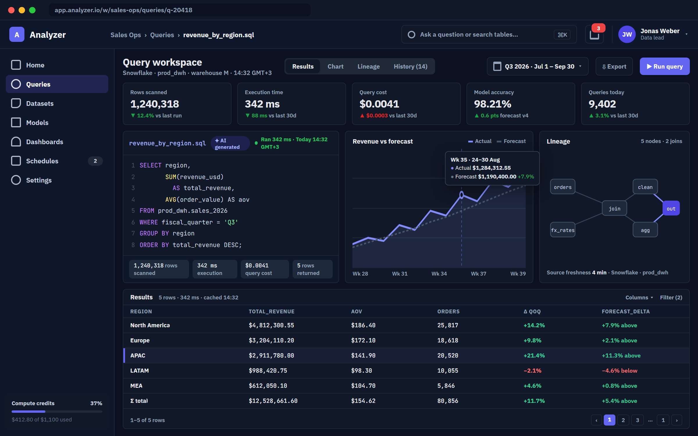This screenshot has width=698, height=436.
Task: Click the Models sidebar icon
Action: coord(16,122)
